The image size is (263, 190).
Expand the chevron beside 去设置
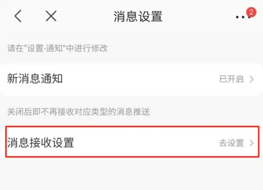[251, 143]
